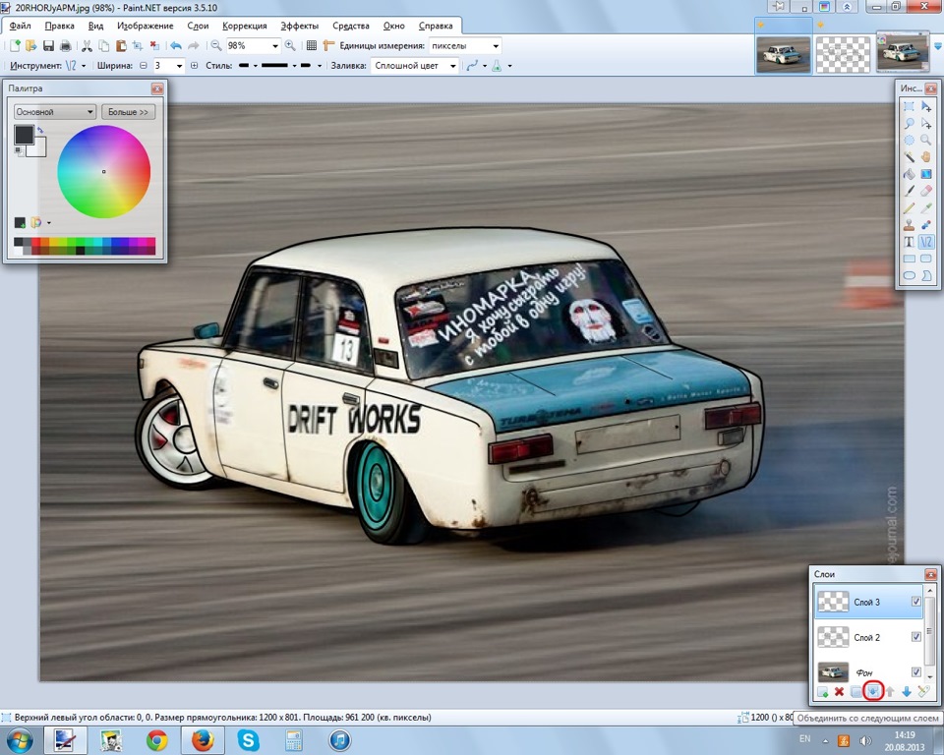Open the Изображение menu

[146, 26]
